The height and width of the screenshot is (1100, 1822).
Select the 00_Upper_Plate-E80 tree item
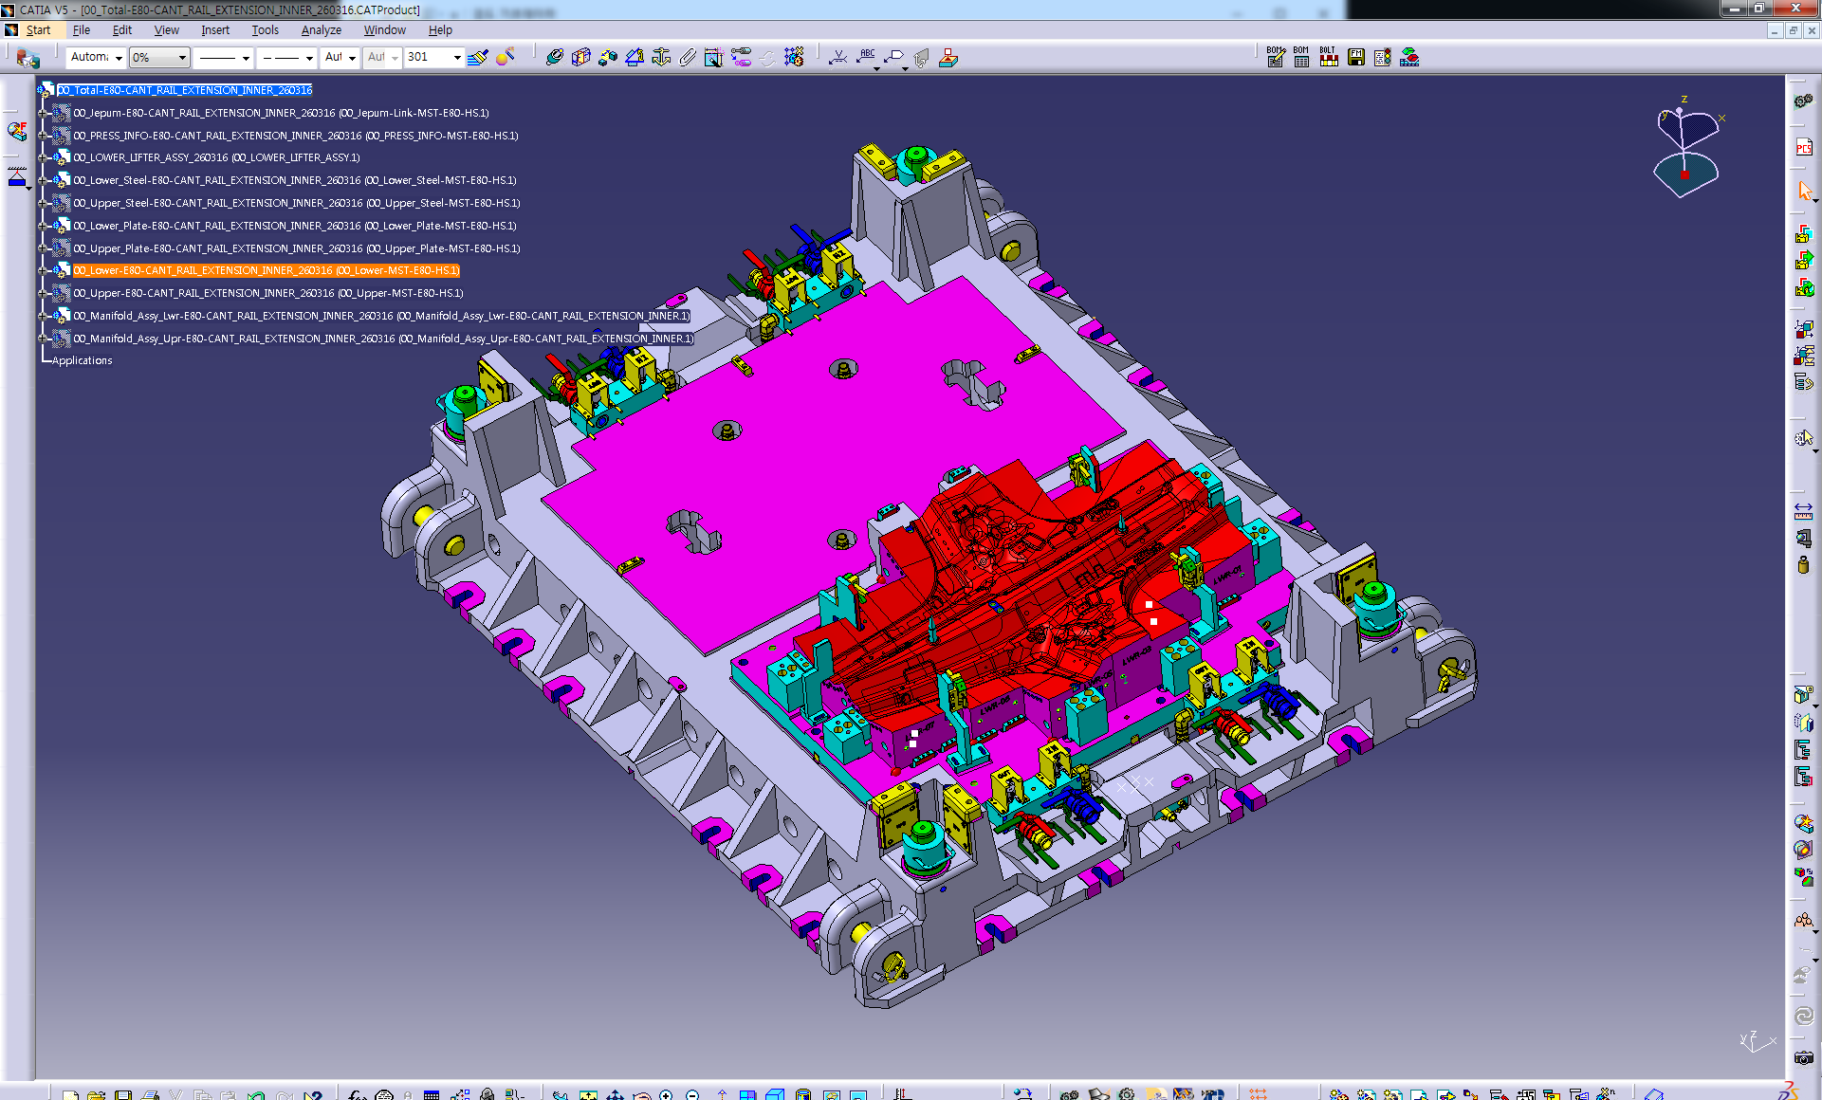coord(297,248)
